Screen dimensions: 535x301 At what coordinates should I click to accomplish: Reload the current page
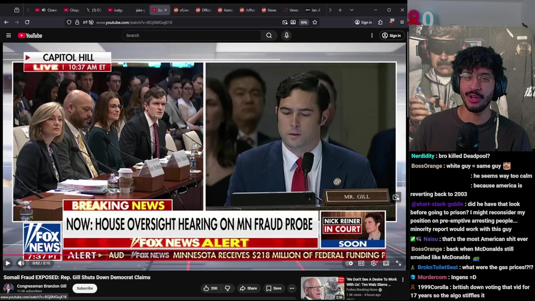[x=27, y=22]
